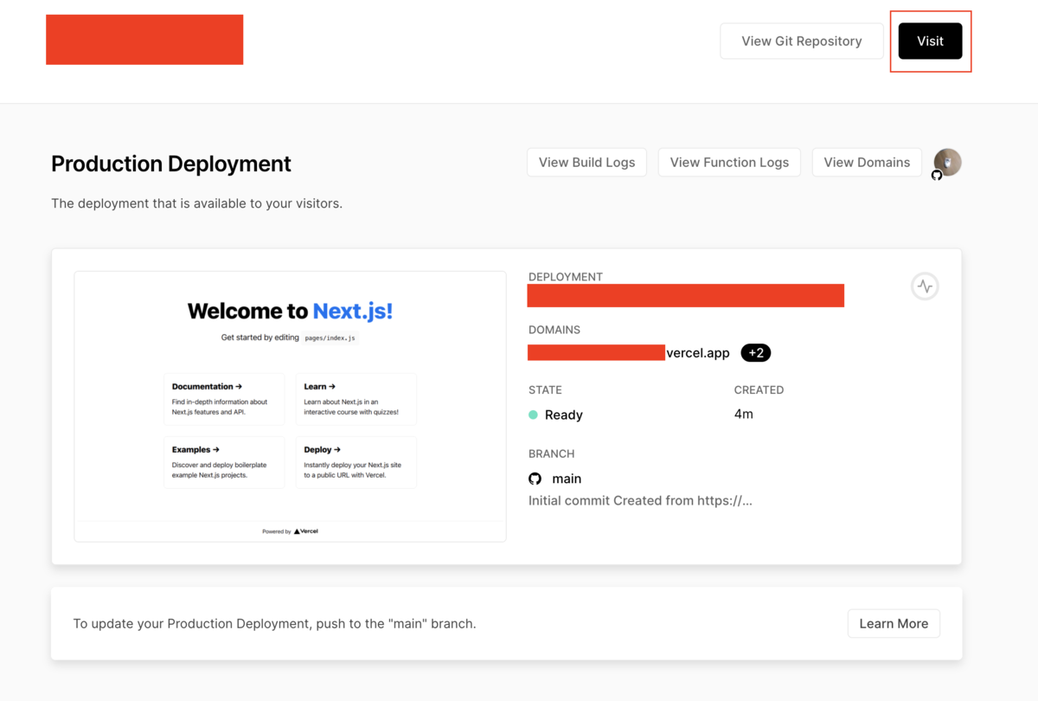Viewport: 1038px width, 701px height.
Task: Click the +2 domains badge
Action: [756, 353]
